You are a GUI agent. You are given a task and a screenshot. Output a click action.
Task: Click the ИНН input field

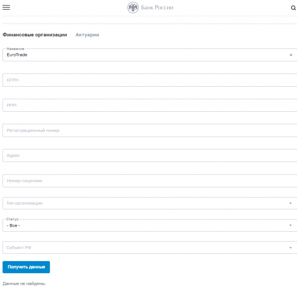pyautogui.click(x=149, y=105)
